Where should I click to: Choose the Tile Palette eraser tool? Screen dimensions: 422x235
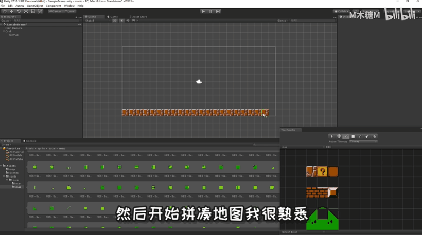(367, 136)
